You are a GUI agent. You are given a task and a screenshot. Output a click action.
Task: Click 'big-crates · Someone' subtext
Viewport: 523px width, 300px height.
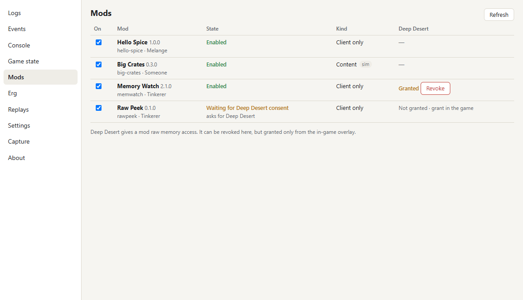click(x=142, y=73)
